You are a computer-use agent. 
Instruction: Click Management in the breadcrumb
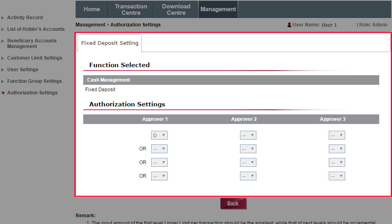click(90, 25)
